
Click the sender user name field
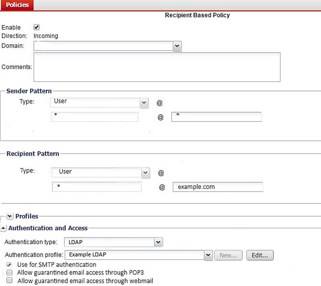[x=95, y=117]
